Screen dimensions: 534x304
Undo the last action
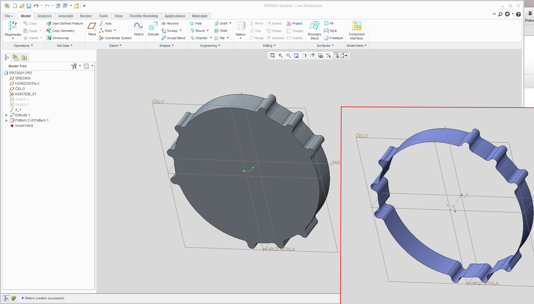coord(36,6)
